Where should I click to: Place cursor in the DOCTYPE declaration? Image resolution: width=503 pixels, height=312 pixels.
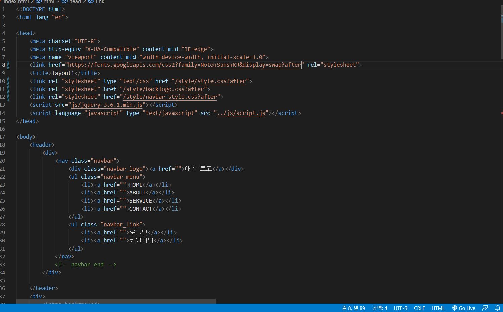[x=40, y=9]
